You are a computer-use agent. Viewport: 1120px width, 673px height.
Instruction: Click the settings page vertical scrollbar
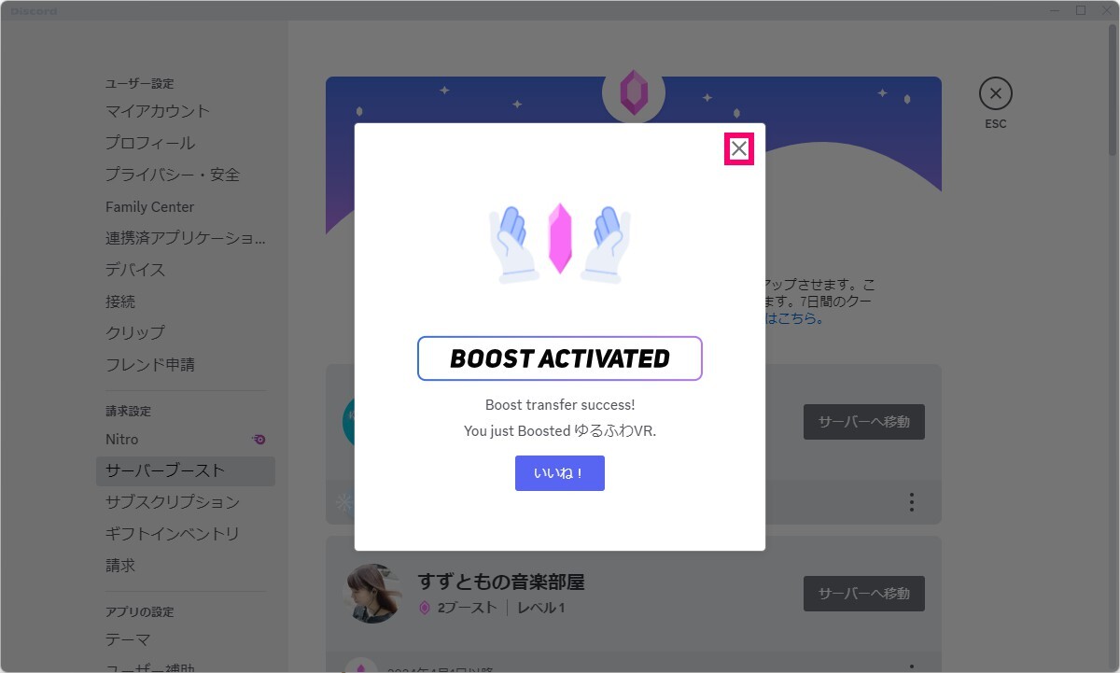click(x=1113, y=89)
